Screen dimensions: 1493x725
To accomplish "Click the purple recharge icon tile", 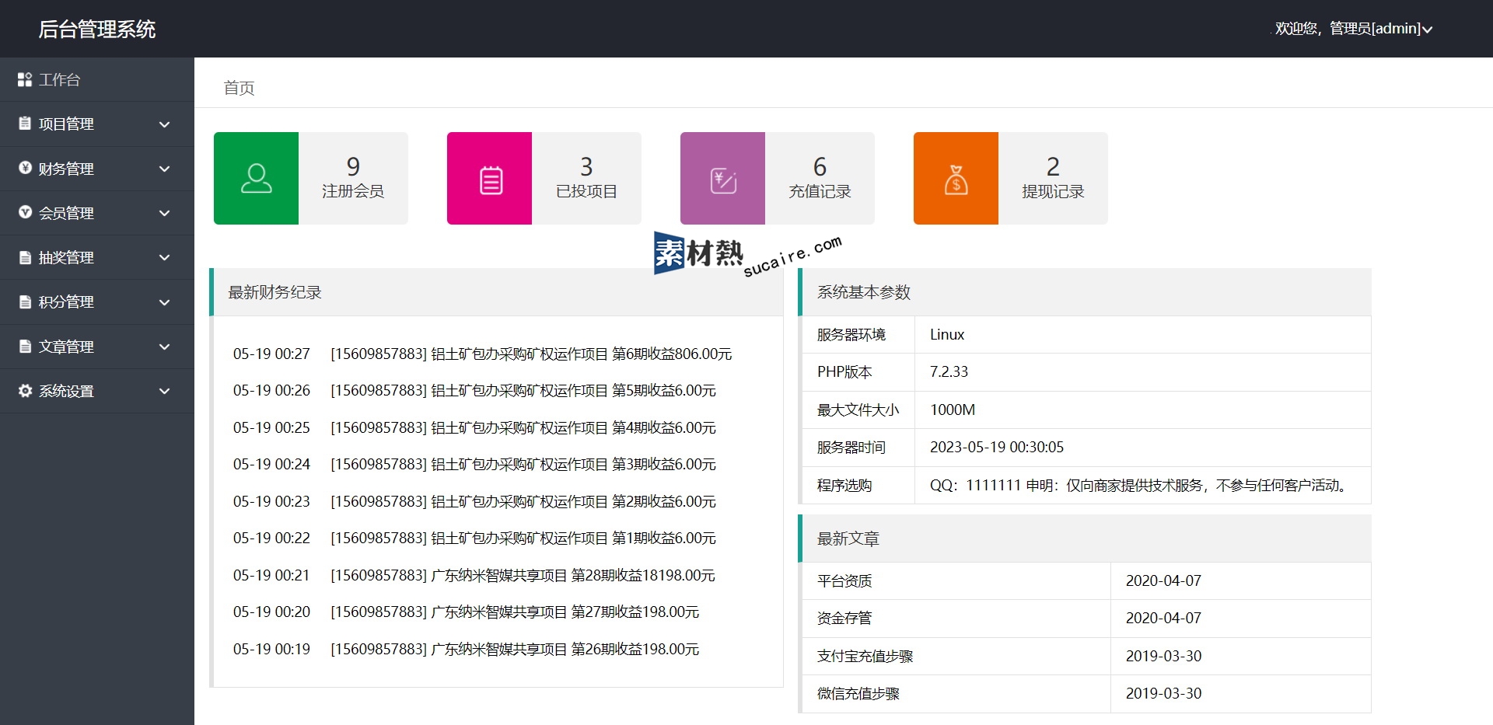I will (722, 178).
